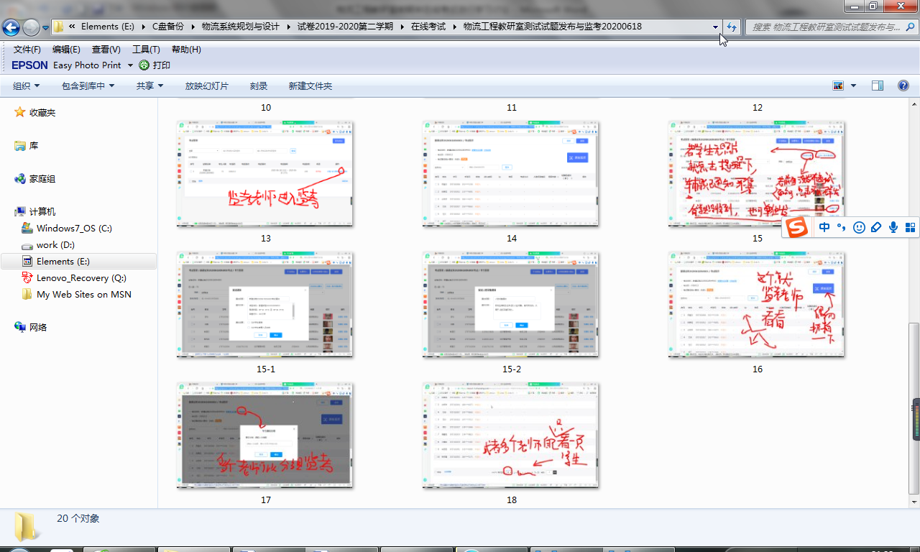Open the recent pages dropdown arrow

pos(46,28)
